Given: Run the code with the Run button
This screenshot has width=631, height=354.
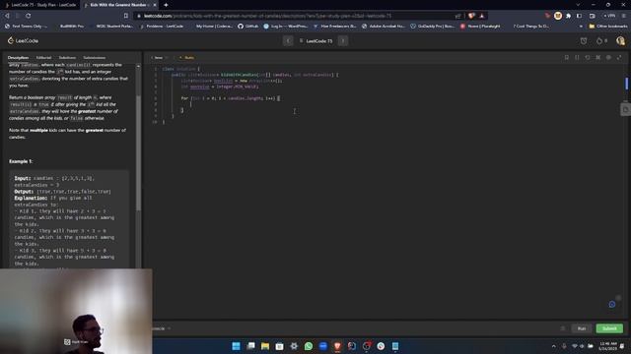Looking at the screenshot, I should (x=582, y=328).
